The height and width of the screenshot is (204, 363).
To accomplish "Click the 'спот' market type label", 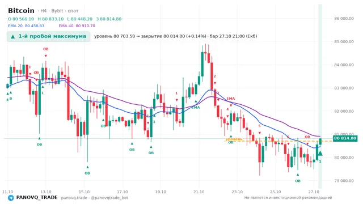I will click(73, 11).
